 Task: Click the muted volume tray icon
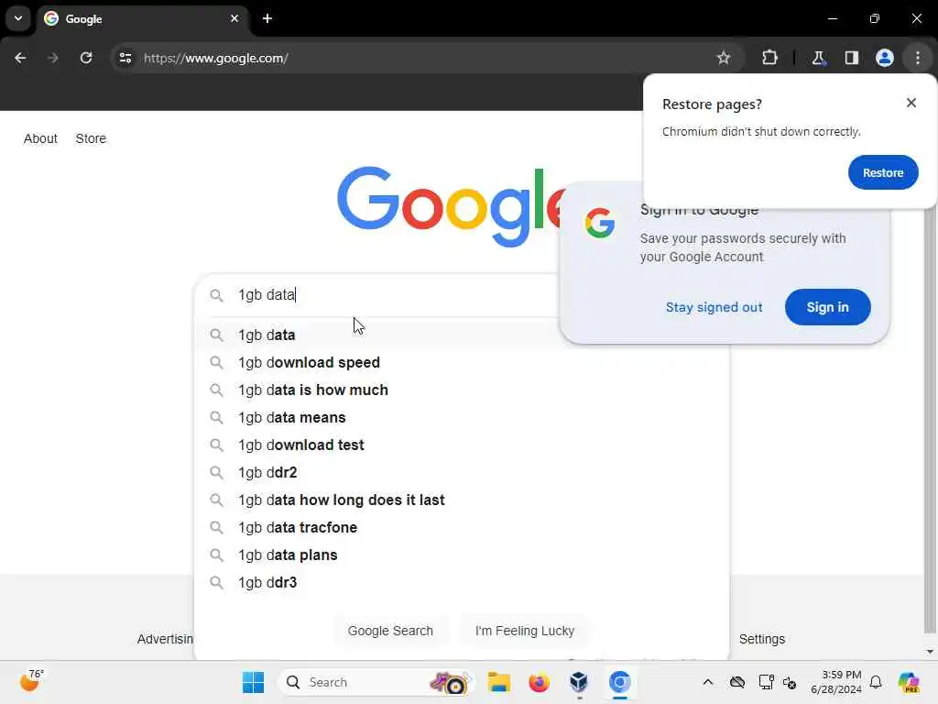[x=790, y=682]
